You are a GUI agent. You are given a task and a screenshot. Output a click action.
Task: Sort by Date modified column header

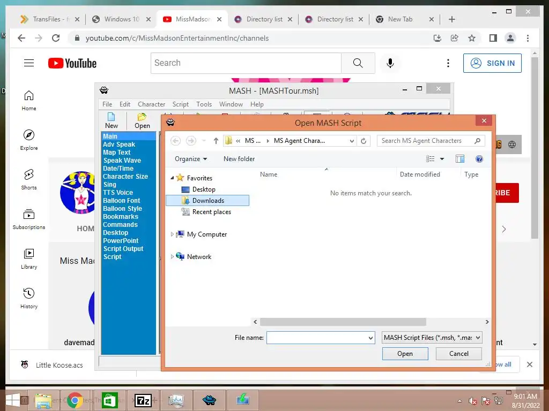tap(420, 174)
